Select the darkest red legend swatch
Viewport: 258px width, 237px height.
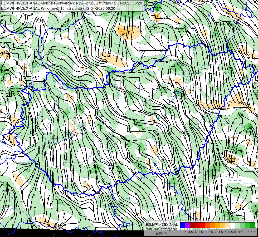pyautogui.click(x=193, y=225)
